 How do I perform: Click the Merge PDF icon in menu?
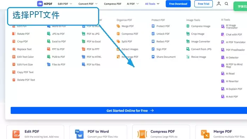pos(118,26)
